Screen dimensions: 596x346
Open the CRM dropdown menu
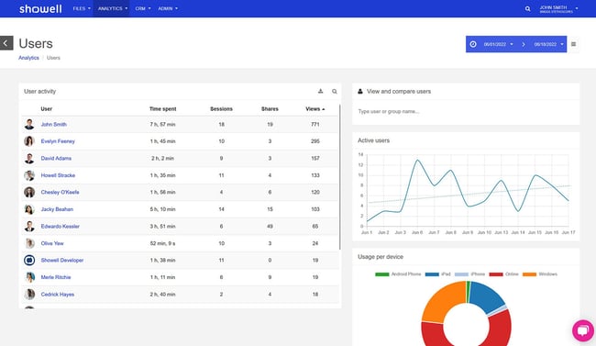(143, 8)
